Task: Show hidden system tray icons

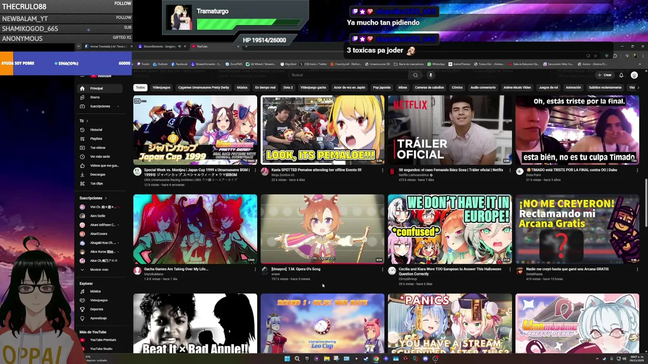Action: coord(597,359)
